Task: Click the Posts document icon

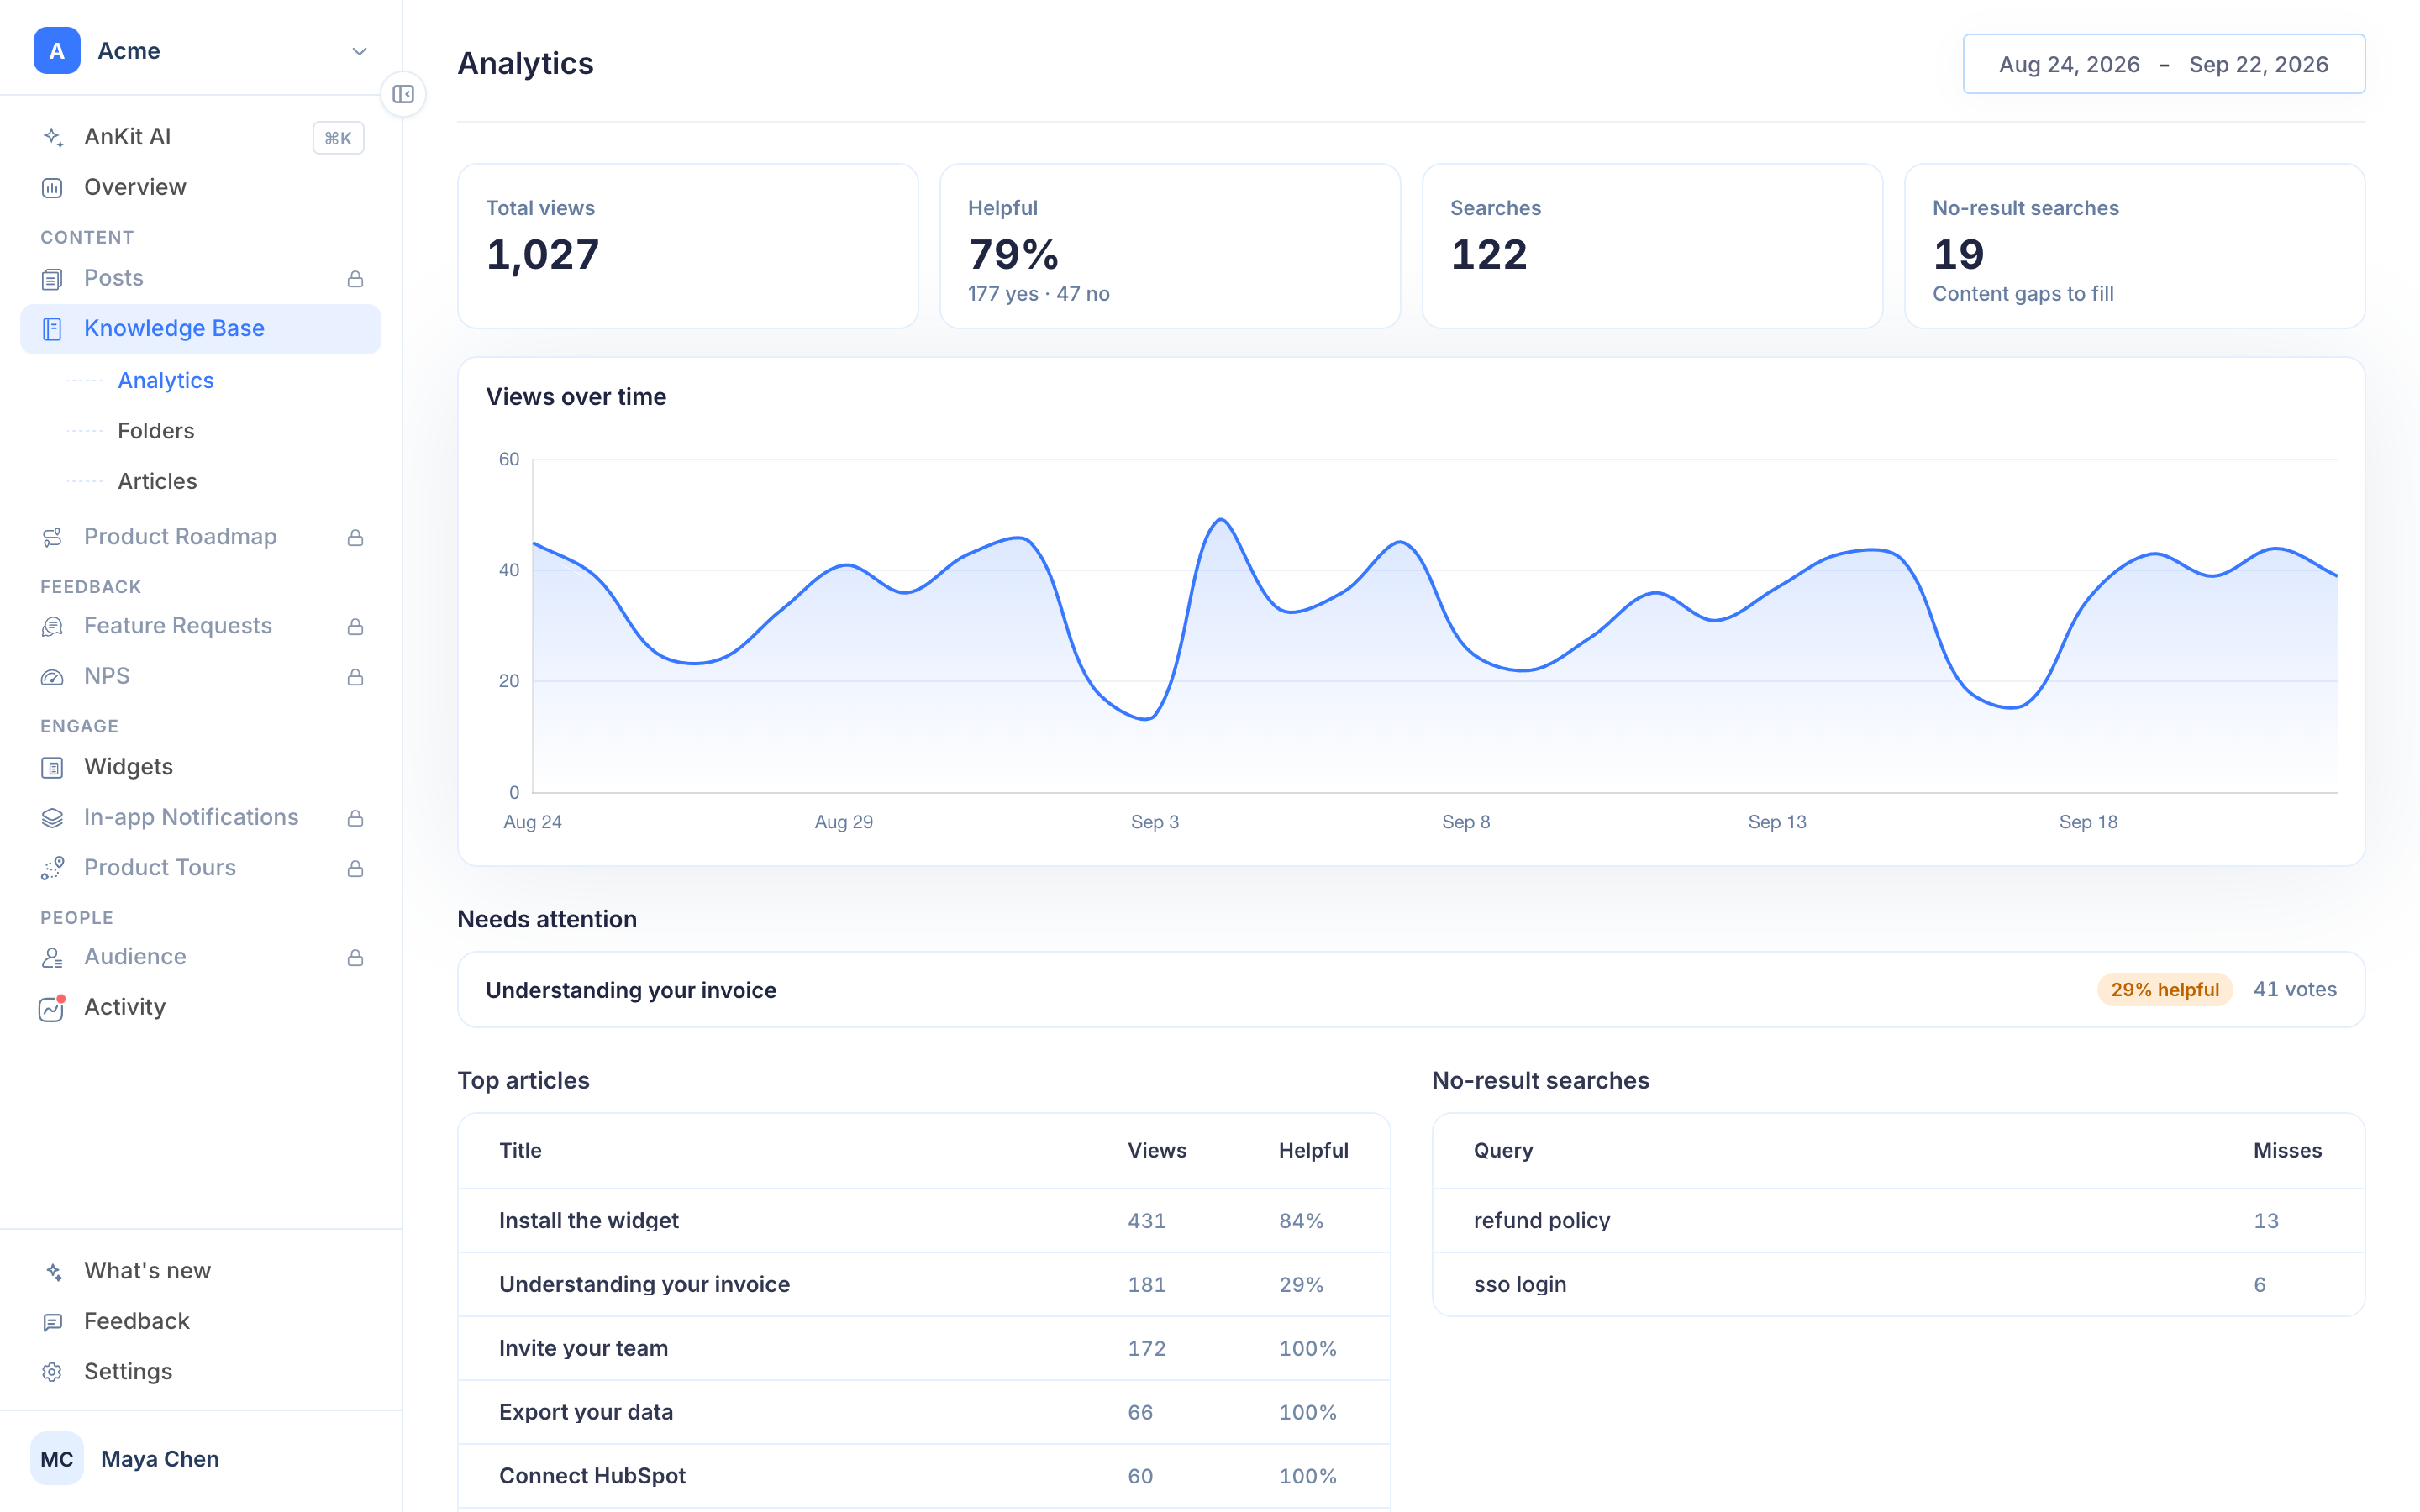Action: click(53, 279)
